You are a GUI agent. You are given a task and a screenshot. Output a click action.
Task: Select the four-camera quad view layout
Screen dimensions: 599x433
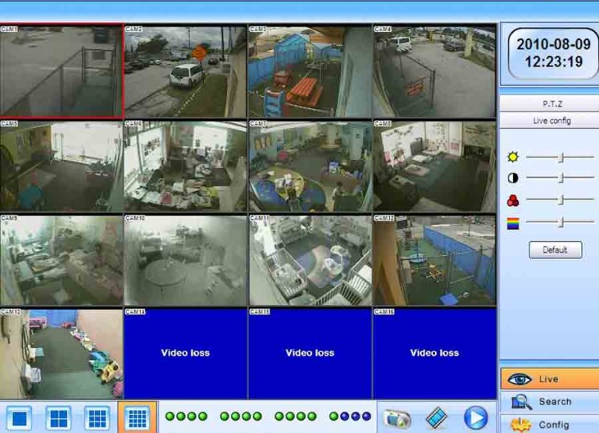click(58, 417)
